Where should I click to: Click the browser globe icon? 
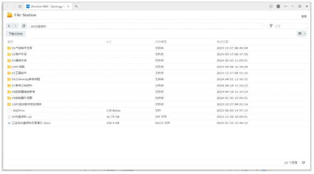click(x=278, y=6)
